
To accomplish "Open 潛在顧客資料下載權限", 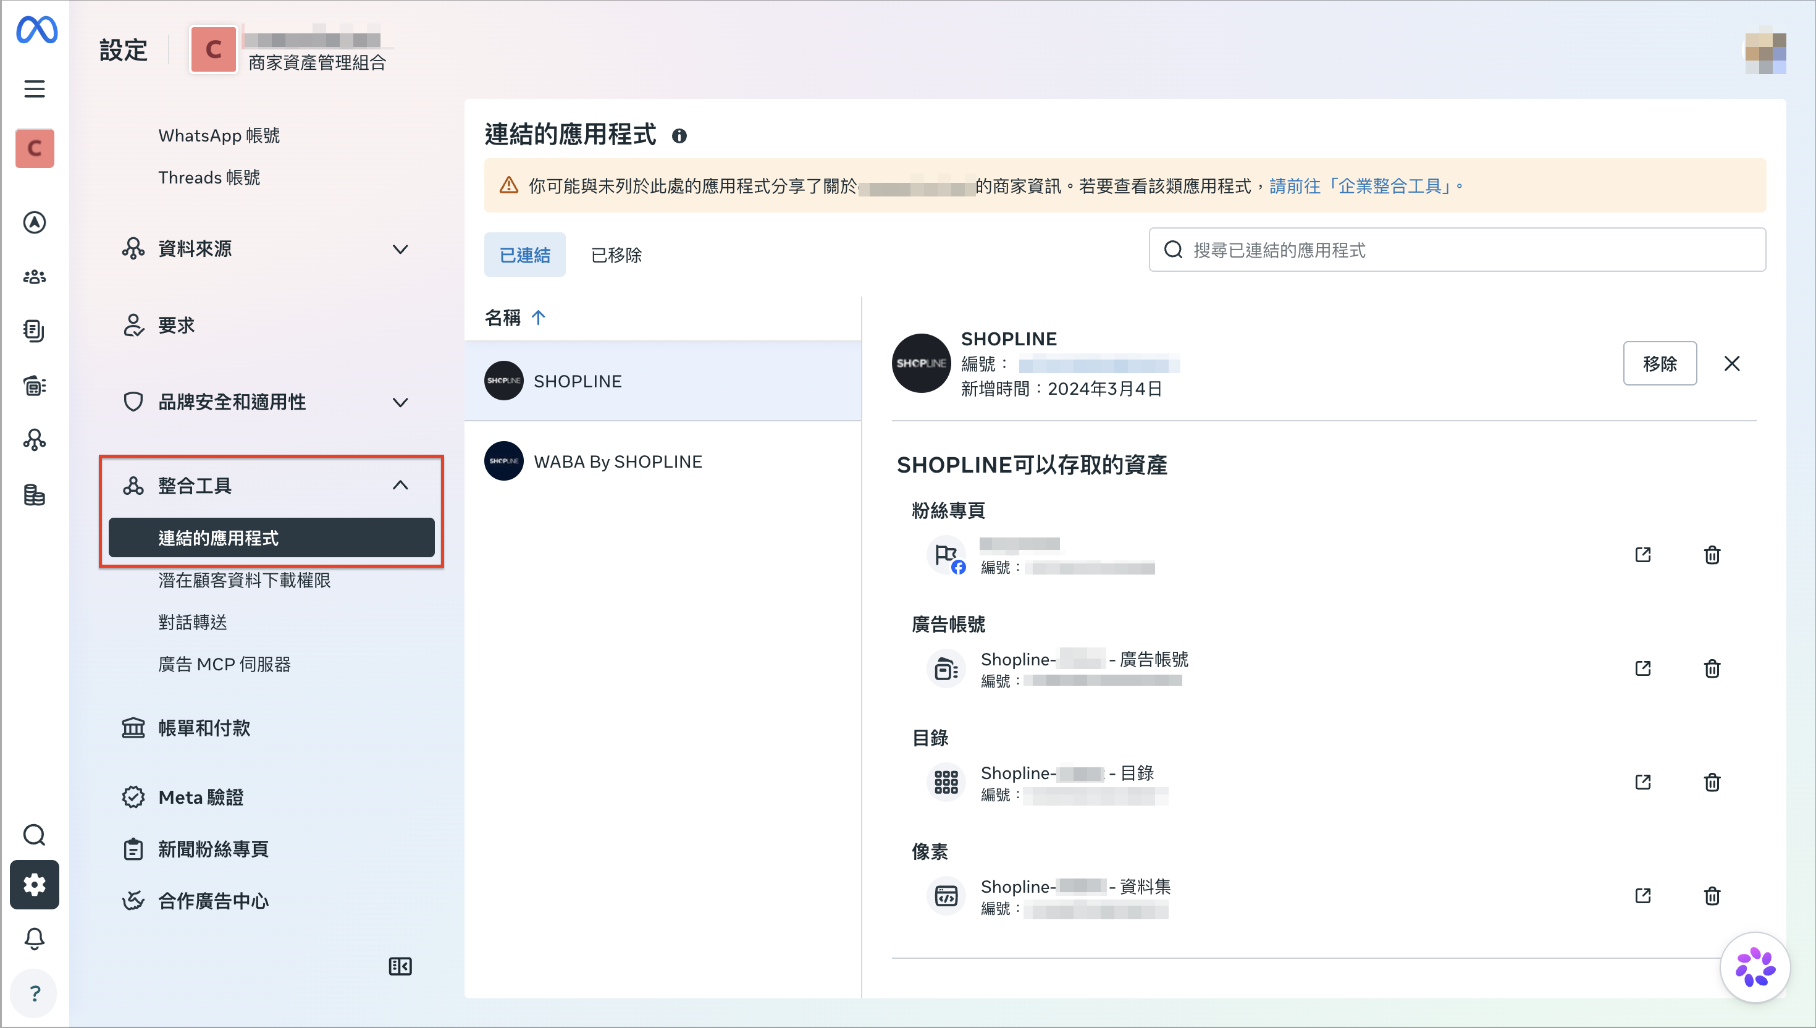I will pos(244,580).
